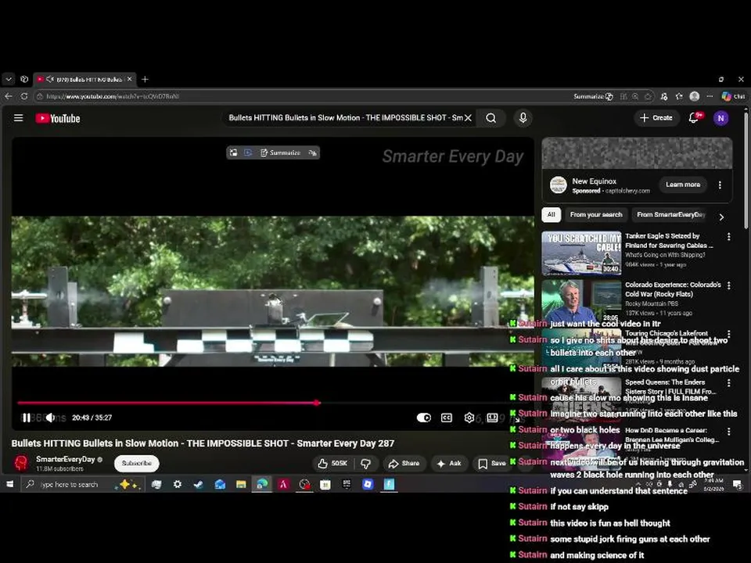Open Steam from the taskbar
The width and height of the screenshot is (751, 563).
[198, 485]
